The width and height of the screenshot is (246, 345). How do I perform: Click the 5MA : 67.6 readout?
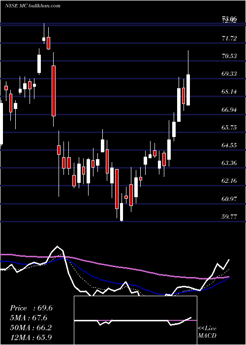pyautogui.click(x=29, y=318)
